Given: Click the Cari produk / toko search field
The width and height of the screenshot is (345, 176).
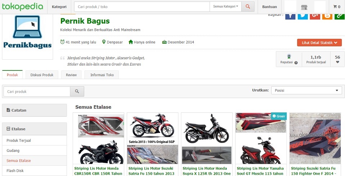Looking at the screenshot, I should point(142,6).
